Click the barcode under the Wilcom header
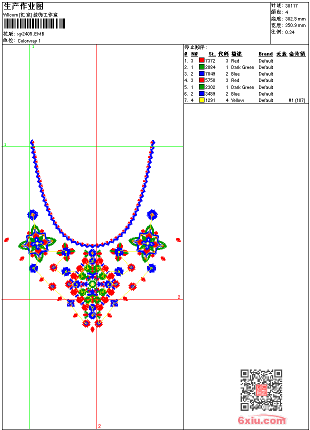310x430 pixels. (x=34, y=23)
